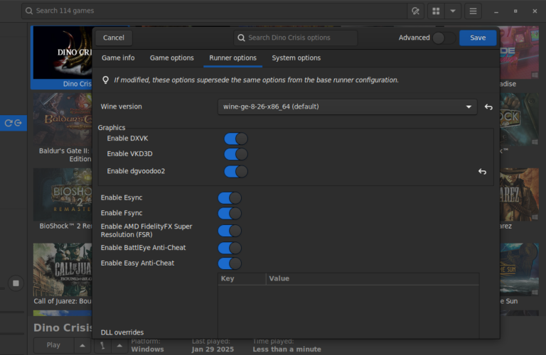
Task: Expand the view options dropdown arrow
Action: [453, 11]
